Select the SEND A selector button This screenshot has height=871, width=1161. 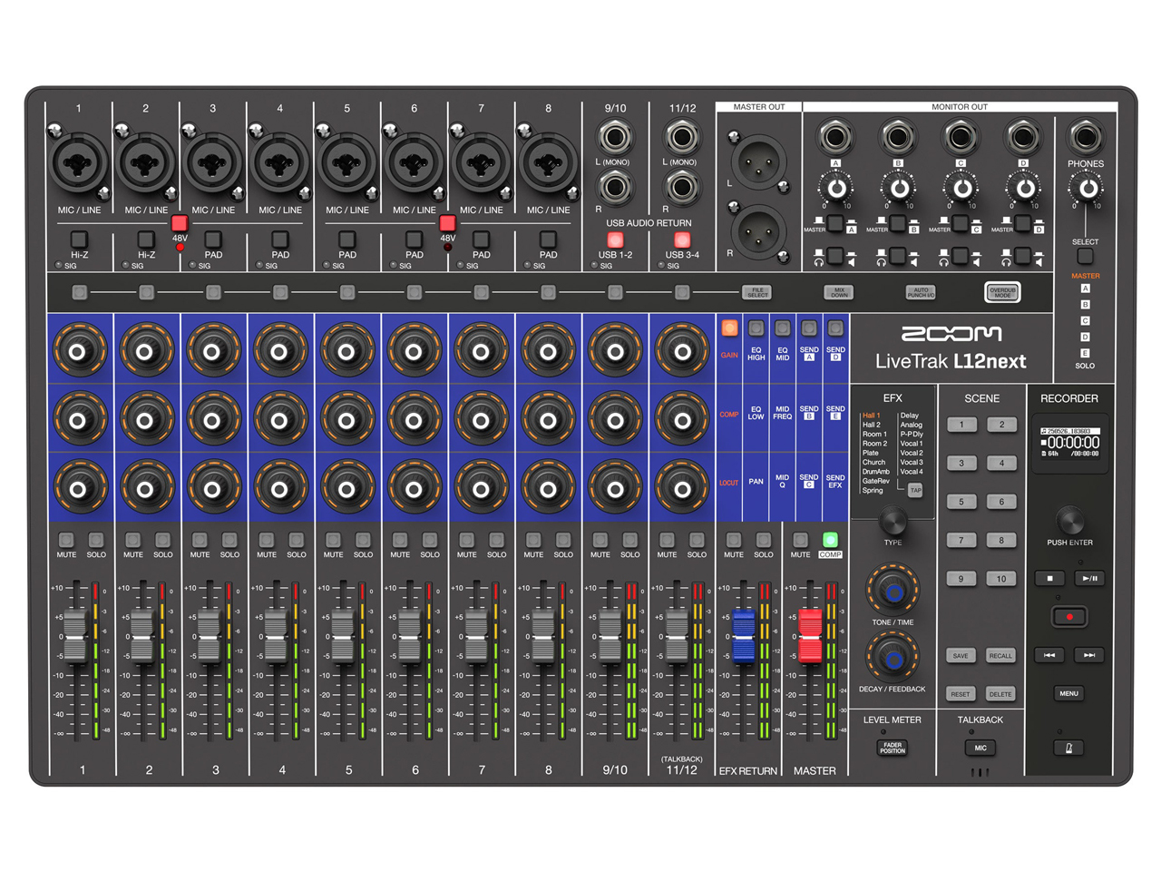[x=809, y=328]
